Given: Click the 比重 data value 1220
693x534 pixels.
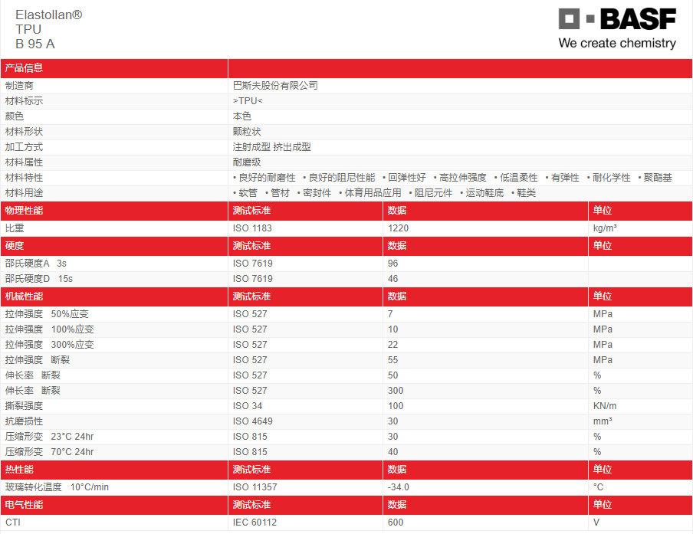Looking at the screenshot, I should [399, 228].
